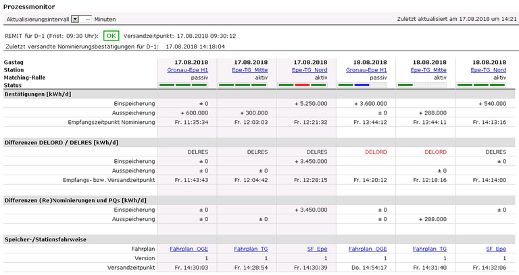Image resolution: width=519 pixels, height=275 pixels.
Task: Open Epe-TG Nord station link for 17.08.2018
Action: click(x=310, y=69)
